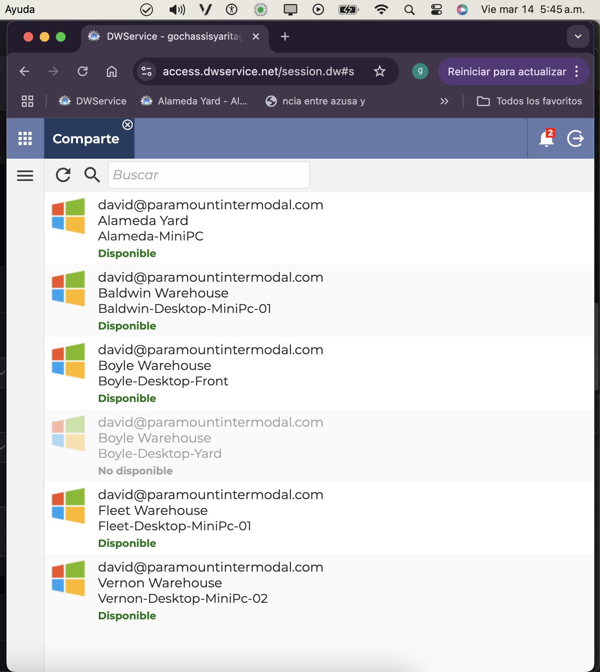
Task: Open the hamburger side menu
Action: [25, 176]
